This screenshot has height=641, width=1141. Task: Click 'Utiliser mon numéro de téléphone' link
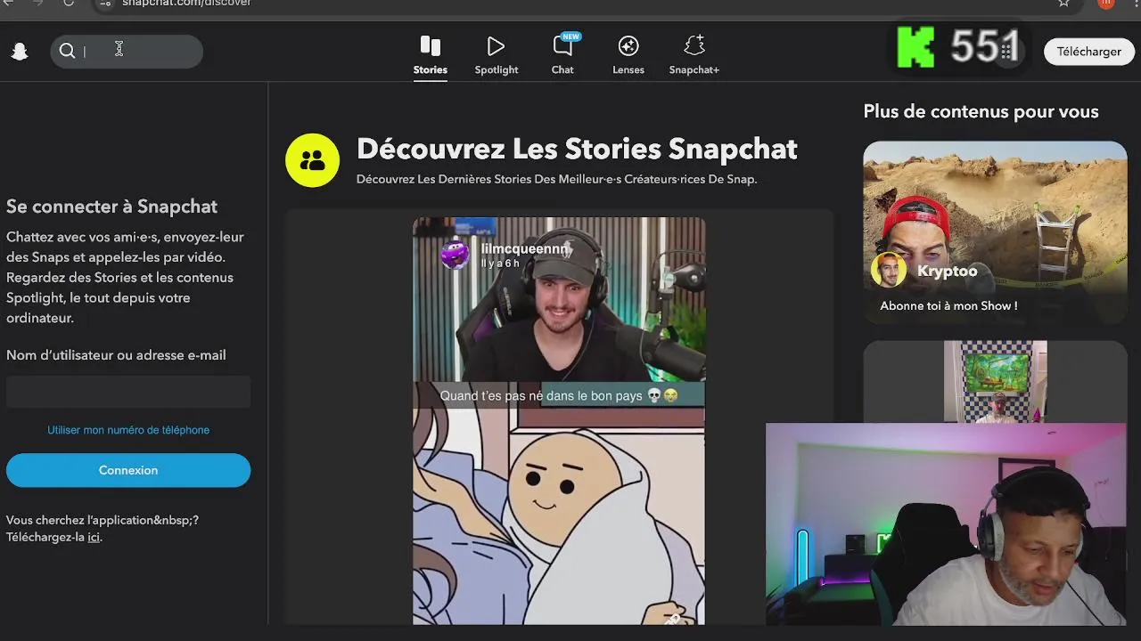coord(128,430)
